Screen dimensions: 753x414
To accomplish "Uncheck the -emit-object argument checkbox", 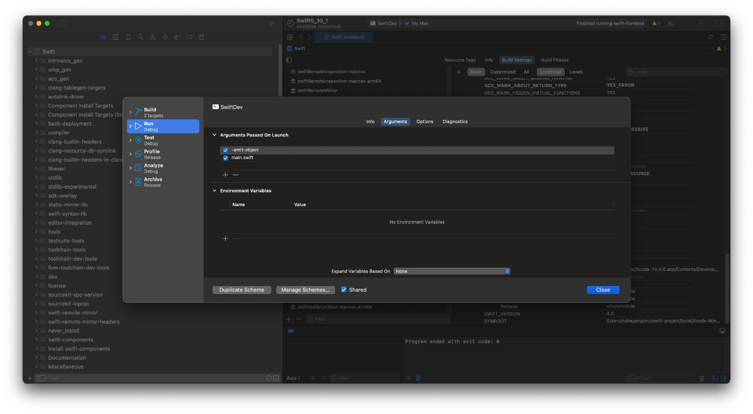I will click(226, 150).
